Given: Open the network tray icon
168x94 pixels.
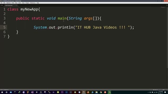Looking at the screenshot, I should point(155,92).
